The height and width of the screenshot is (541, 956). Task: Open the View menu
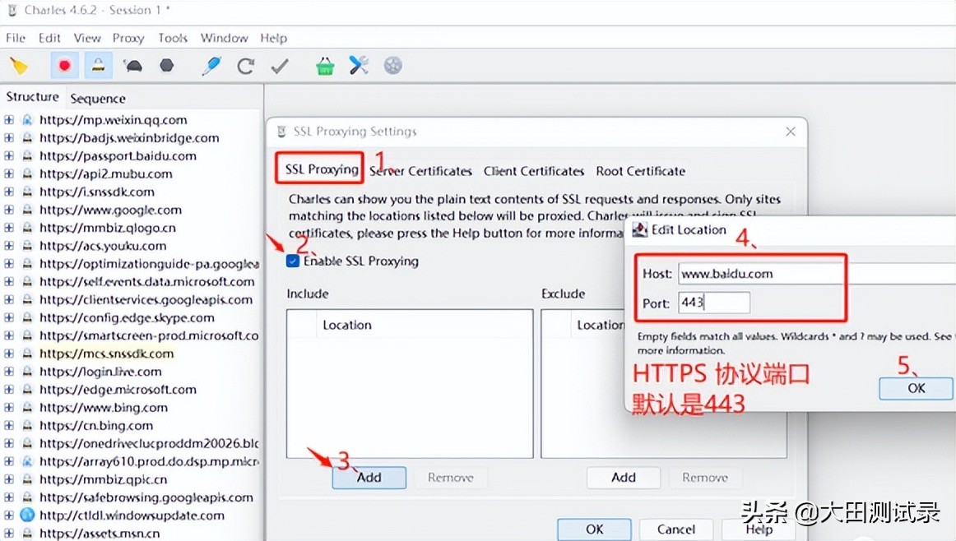tap(87, 38)
